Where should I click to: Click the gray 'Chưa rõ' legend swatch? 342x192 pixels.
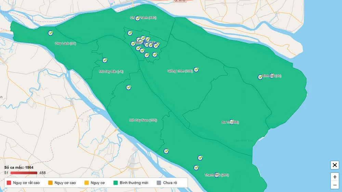point(159,183)
